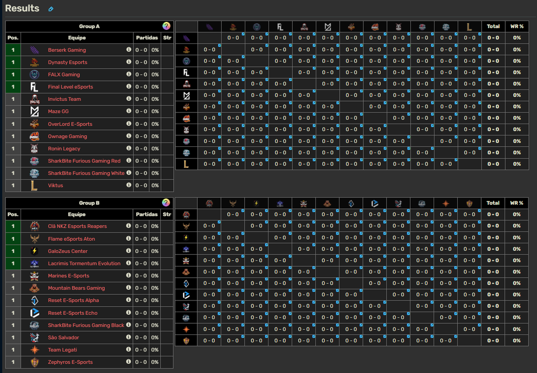537x373 pixels.
Task: Show info icon for Berserk Gaming
Action: point(129,50)
